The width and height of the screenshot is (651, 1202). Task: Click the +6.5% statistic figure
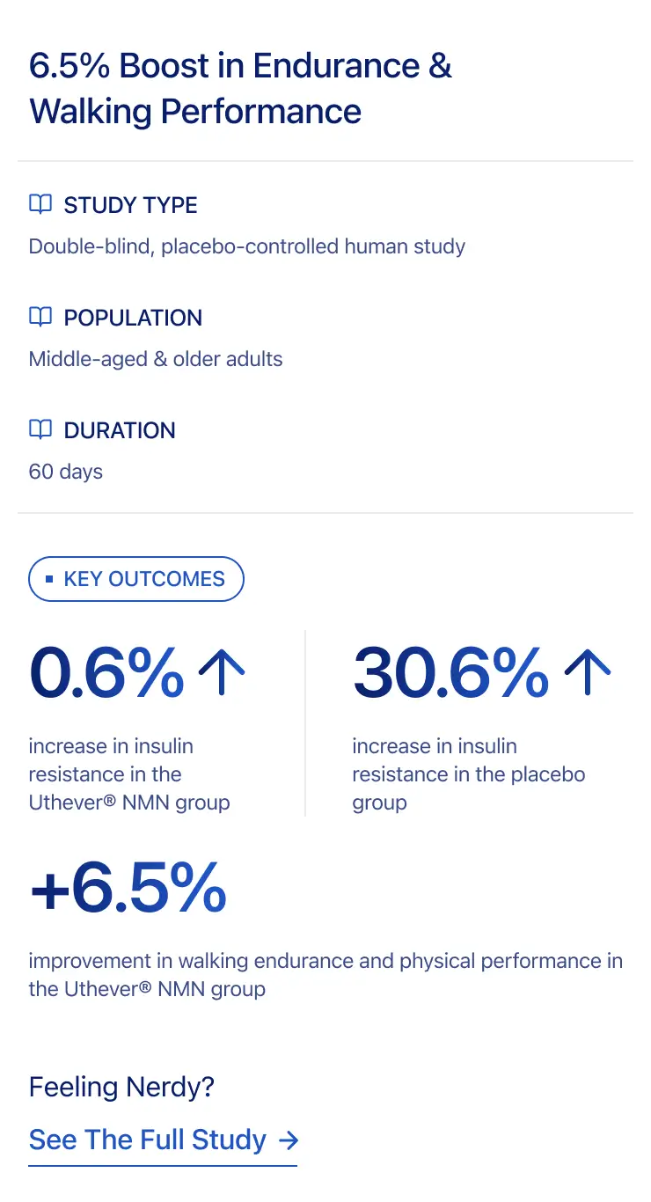128,890
